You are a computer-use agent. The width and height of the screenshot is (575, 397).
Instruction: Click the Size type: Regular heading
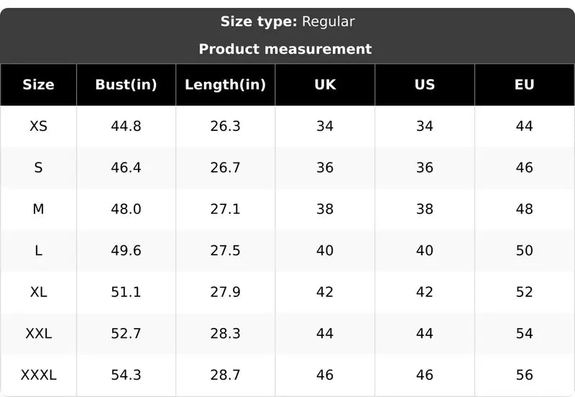coord(287,22)
